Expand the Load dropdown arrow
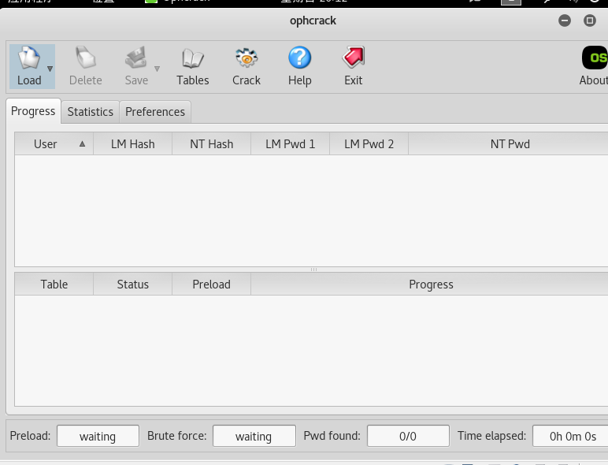The width and height of the screenshot is (608, 465). [50, 69]
